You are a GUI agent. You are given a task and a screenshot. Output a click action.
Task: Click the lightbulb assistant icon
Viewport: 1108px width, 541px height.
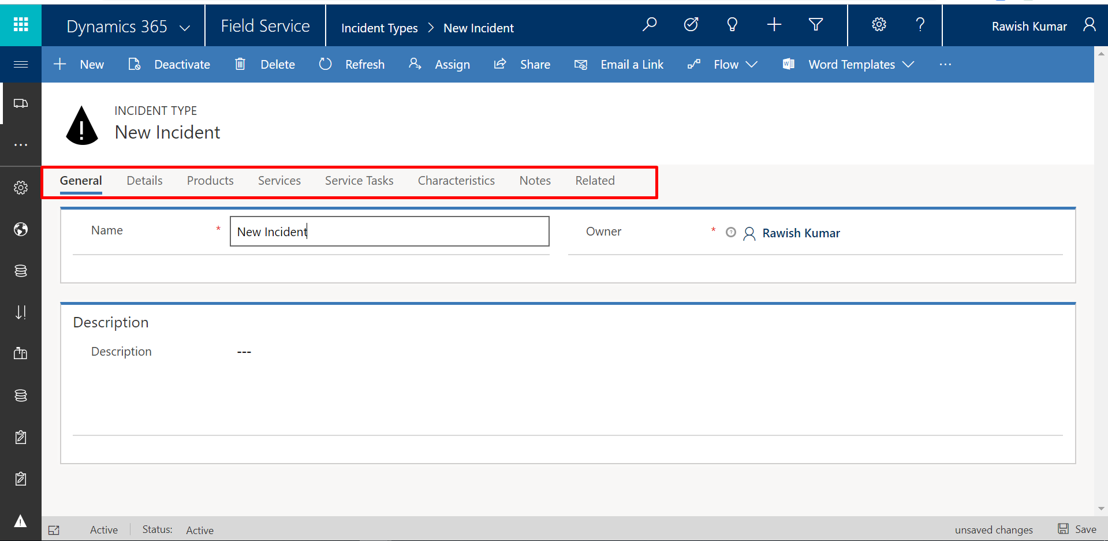pyautogui.click(x=732, y=25)
